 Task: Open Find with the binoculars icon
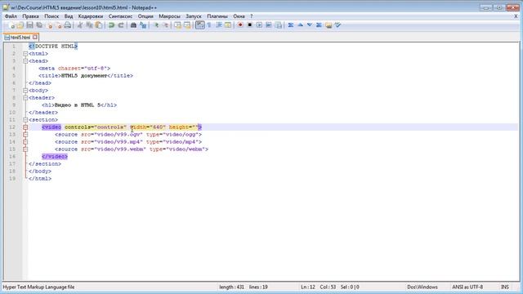133,25
